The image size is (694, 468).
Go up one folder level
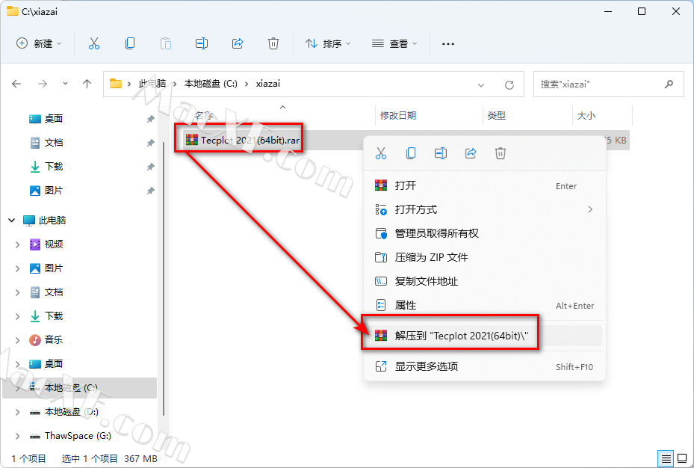(87, 84)
